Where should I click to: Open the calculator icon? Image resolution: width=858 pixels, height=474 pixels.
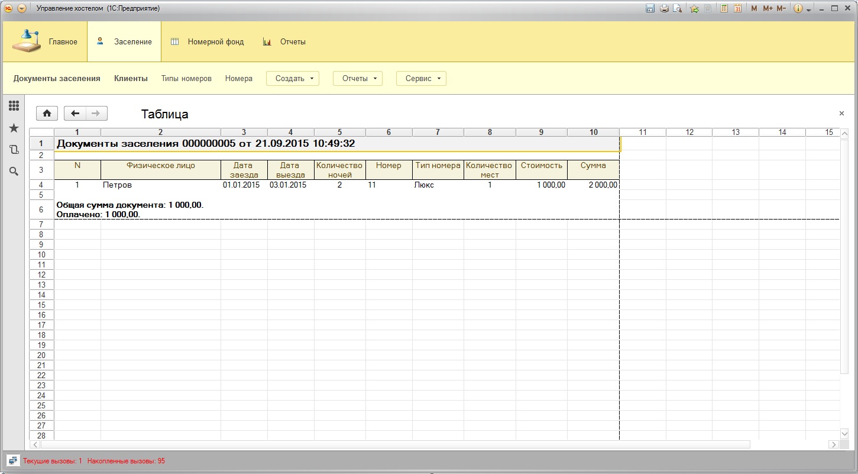pos(724,9)
